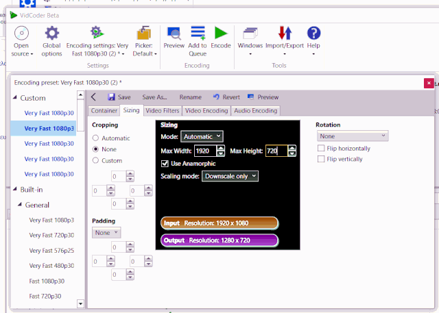Open the Picker Default dropdown arrow
The width and height of the screenshot is (439, 313).
(156, 54)
